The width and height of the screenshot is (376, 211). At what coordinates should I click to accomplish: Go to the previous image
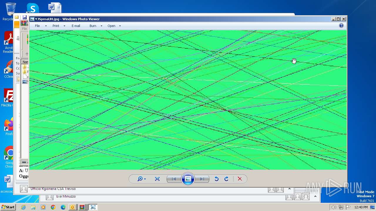coord(174,179)
